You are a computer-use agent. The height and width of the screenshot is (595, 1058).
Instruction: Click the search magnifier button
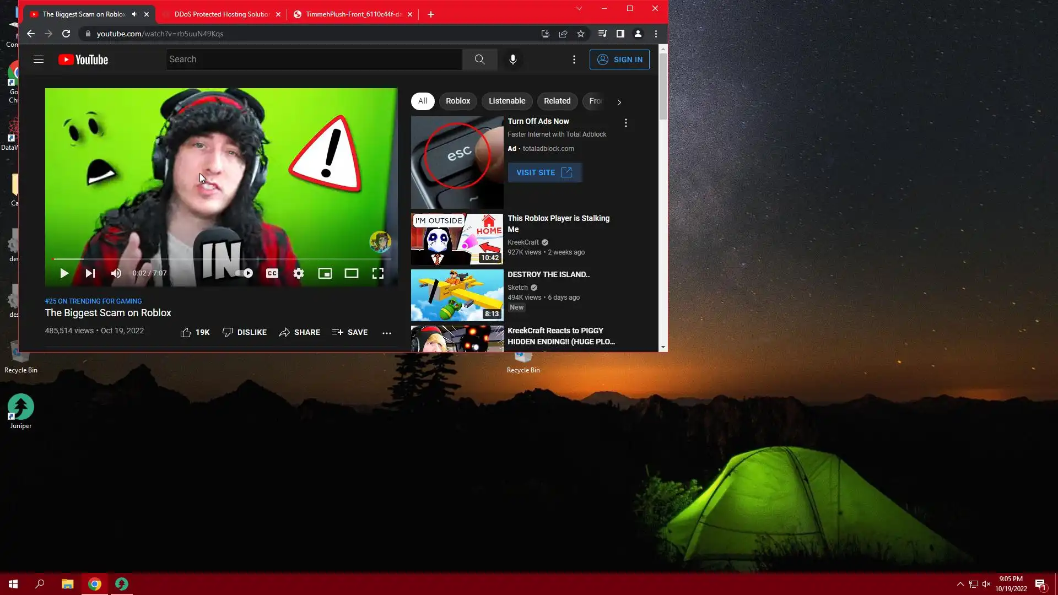tap(479, 59)
